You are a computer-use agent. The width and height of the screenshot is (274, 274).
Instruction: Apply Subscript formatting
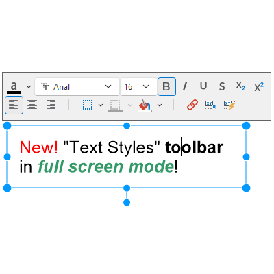[240, 86]
